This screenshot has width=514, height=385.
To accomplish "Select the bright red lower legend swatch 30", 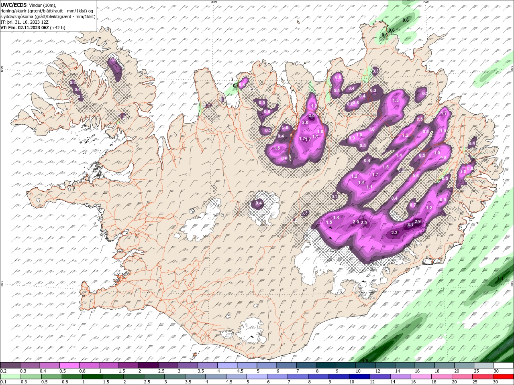I will [x=504, y=377].
